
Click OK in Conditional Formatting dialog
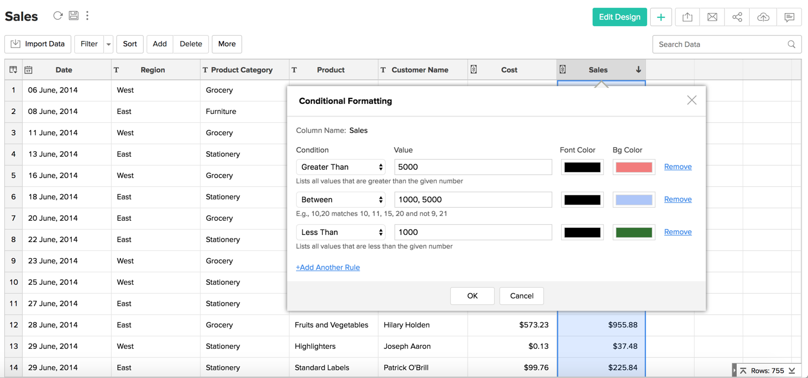(x=472, y=296)
